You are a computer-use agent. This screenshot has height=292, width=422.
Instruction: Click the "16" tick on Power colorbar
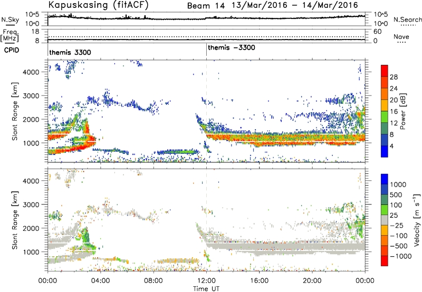[394, 112]
